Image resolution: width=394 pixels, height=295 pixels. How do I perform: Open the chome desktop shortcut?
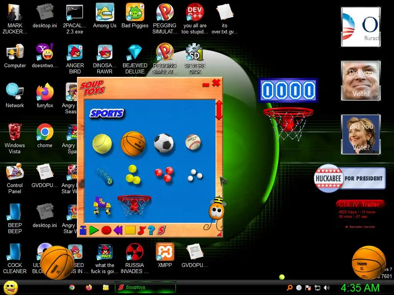[45, 136]
